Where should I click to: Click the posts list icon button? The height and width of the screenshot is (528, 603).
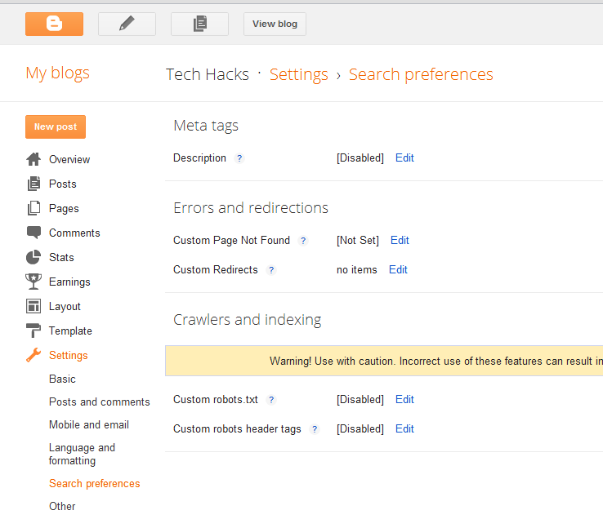[199, 24]
